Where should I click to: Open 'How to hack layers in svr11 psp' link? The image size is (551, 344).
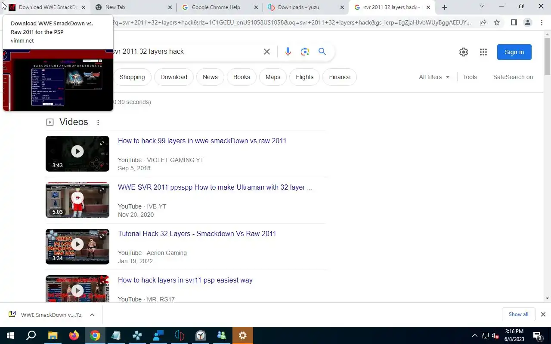tap(185, 280)
